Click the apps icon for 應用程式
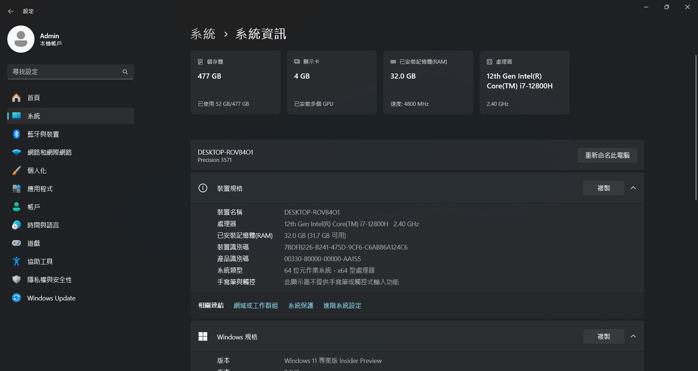Viewport: 698px width, 371px height. (x=16, y=189)
